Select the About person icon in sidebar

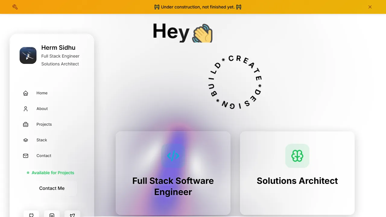point(26,109)
